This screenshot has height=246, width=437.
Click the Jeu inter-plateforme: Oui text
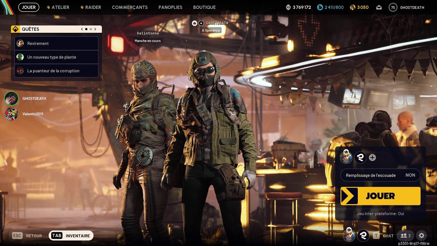380,214
